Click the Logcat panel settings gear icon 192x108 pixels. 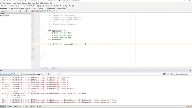pyautogui.click(x=190, y=70)
